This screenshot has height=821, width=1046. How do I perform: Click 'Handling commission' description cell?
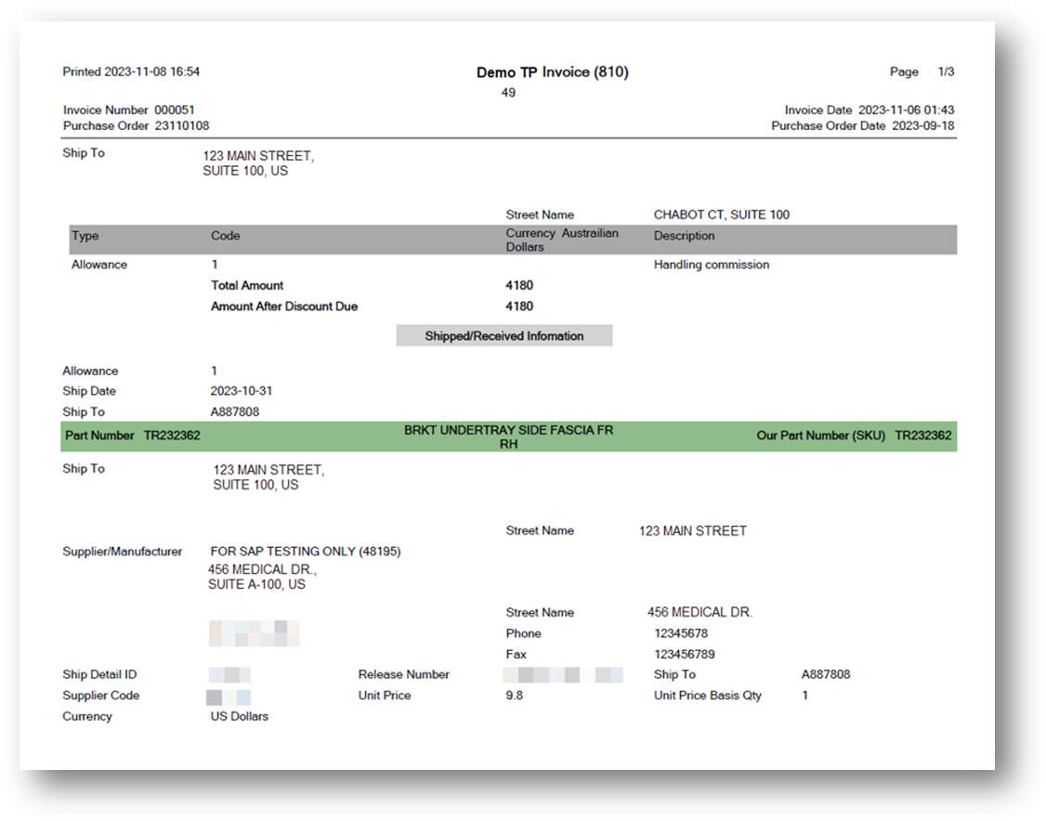[712, 265]
